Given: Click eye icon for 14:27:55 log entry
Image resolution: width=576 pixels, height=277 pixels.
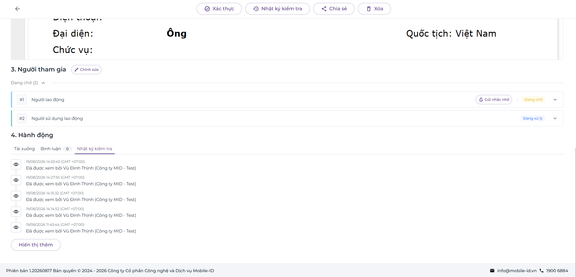Looking at the screenshot, I should pyautogui.click(x=16, y=180).
